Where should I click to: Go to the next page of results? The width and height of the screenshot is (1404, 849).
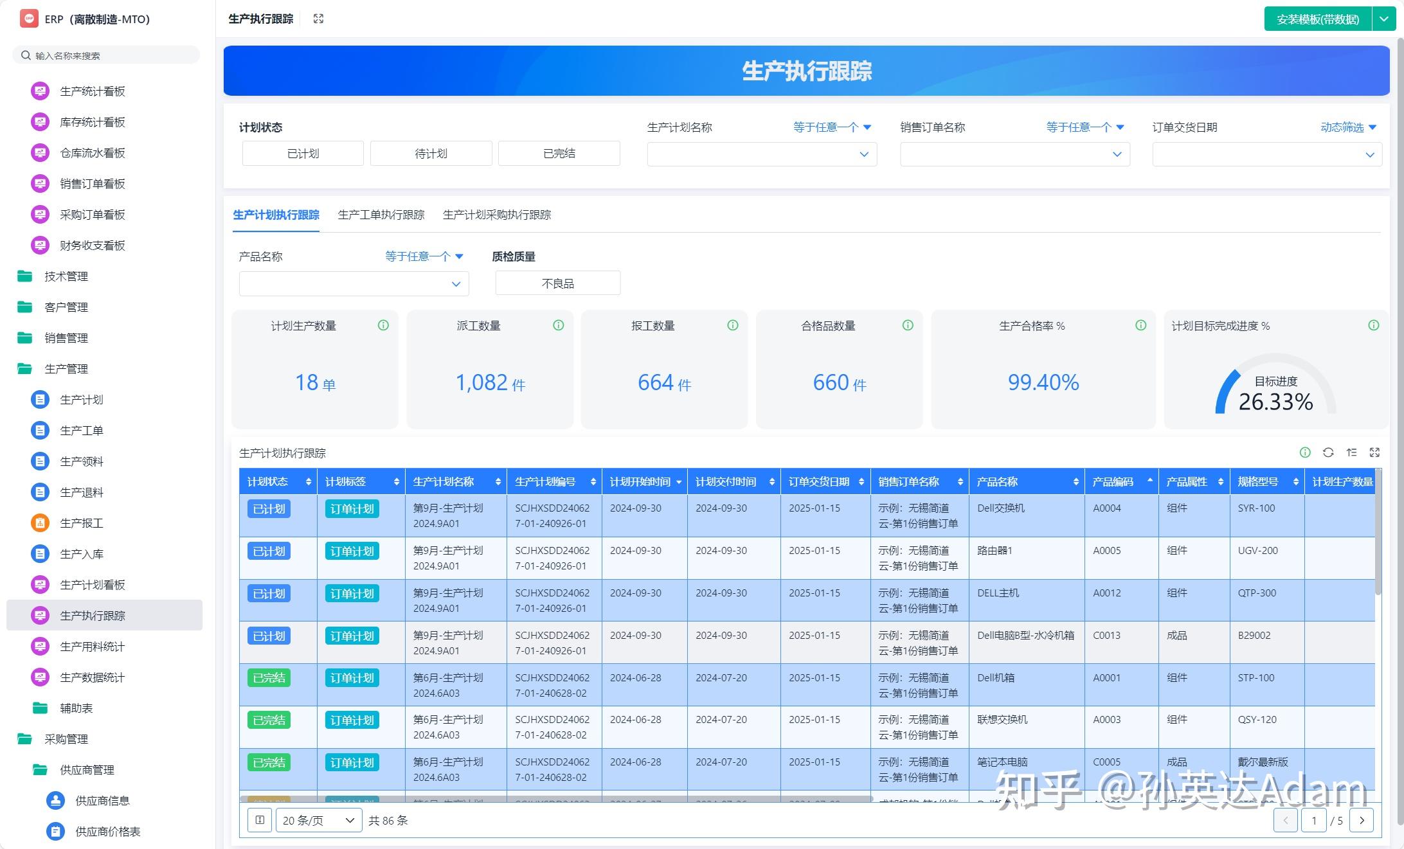pyautogui.click(x=1361, y=820)
